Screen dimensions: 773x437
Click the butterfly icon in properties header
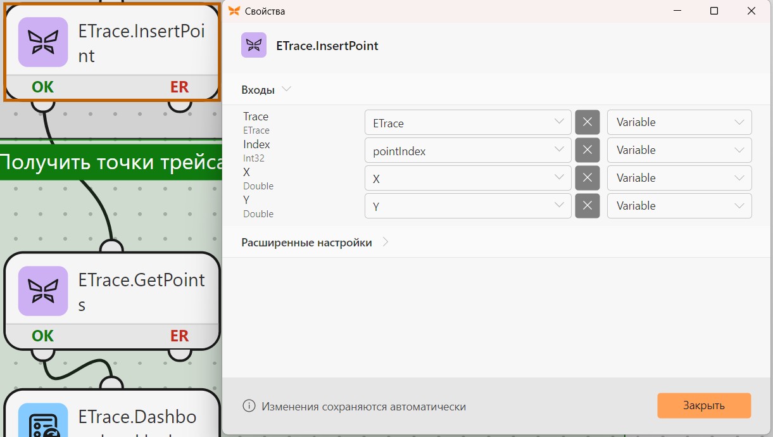tap(254, 46)
